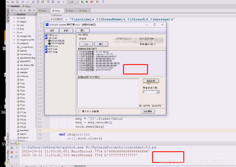Click the Back navigation arrow
Image resolution: width=236 pixels, height=167 pixels.
point(59,2)
